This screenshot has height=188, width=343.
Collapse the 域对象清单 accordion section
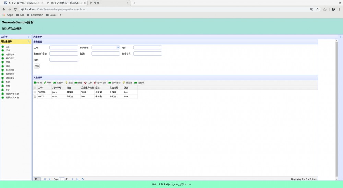coord(28,42)
